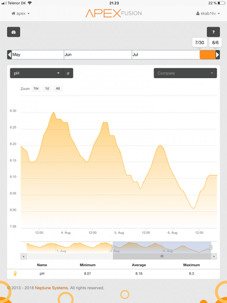Image resolution: width=227 pixels, height=303 pixels.
Task: Open the dashboard gauge icon button
Action: [x=13, y=32]
